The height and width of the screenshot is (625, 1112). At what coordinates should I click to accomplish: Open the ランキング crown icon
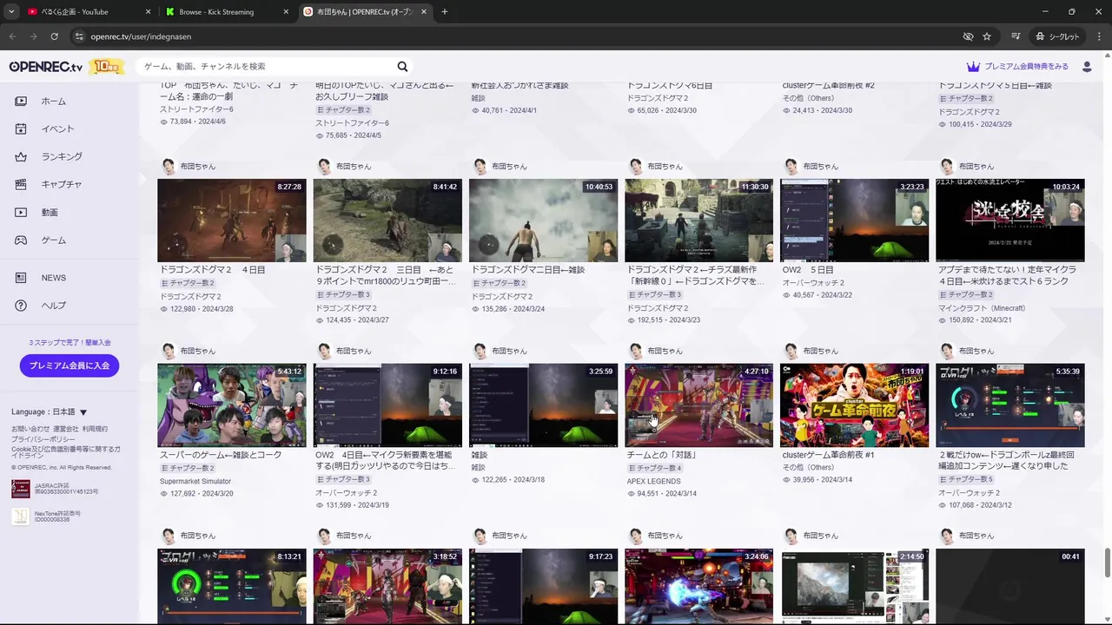pos(22,157)
